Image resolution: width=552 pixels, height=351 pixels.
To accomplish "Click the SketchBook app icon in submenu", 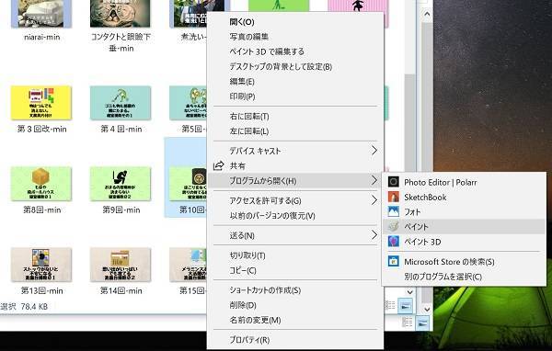I will tap(393, 197).
